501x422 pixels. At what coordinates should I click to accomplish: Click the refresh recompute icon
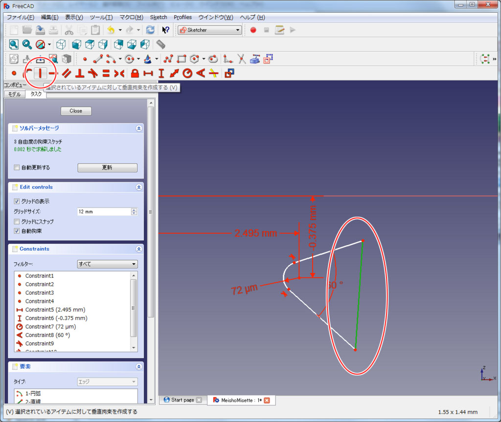(150, 30)
